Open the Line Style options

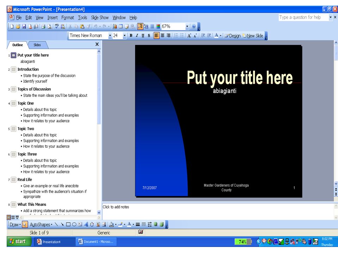tap(138, 224)
